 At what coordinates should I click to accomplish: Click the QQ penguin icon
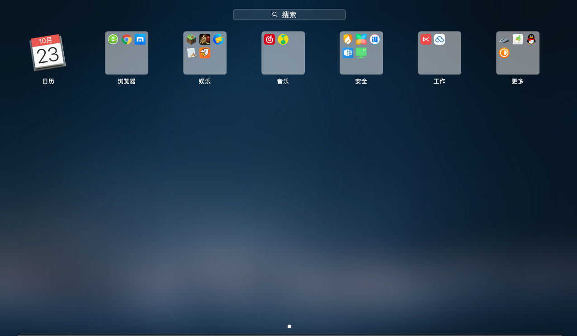point(531,39)
